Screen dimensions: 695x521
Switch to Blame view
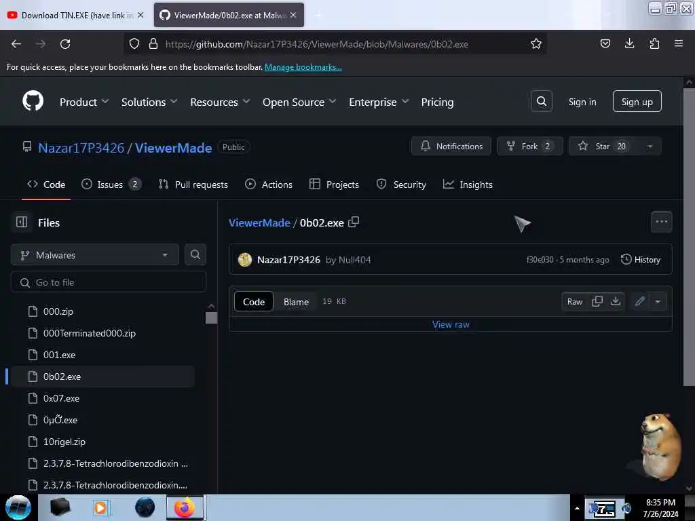(x=296, y=302)
